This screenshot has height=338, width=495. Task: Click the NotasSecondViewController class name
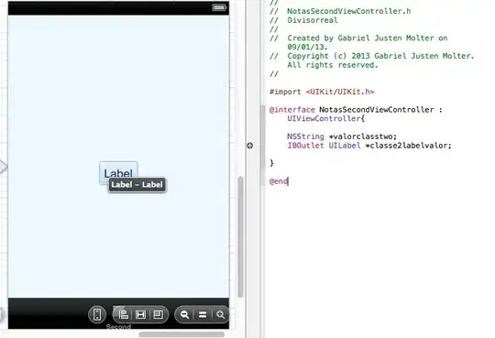(377, 110)
